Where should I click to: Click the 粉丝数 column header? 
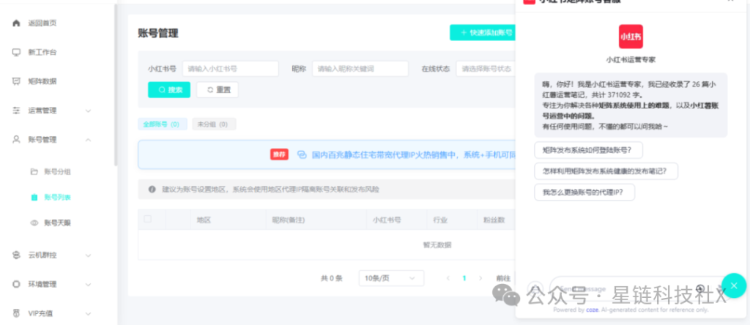coord(494,220)
